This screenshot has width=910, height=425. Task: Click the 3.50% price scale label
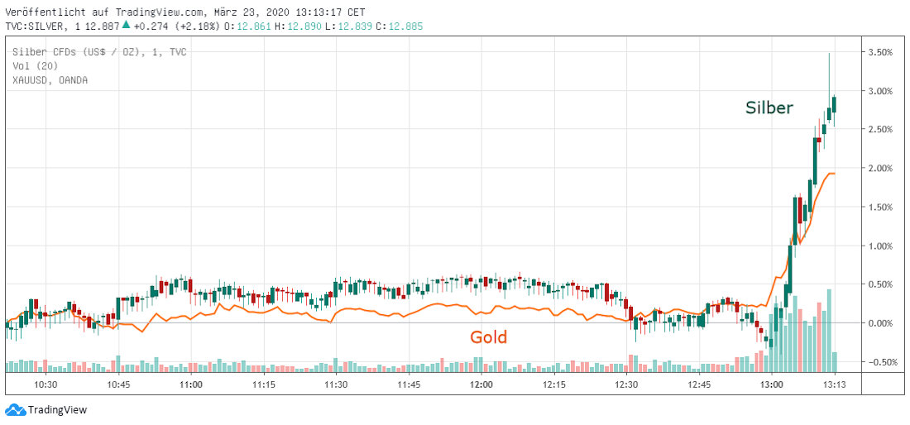[x=881, y=52]
